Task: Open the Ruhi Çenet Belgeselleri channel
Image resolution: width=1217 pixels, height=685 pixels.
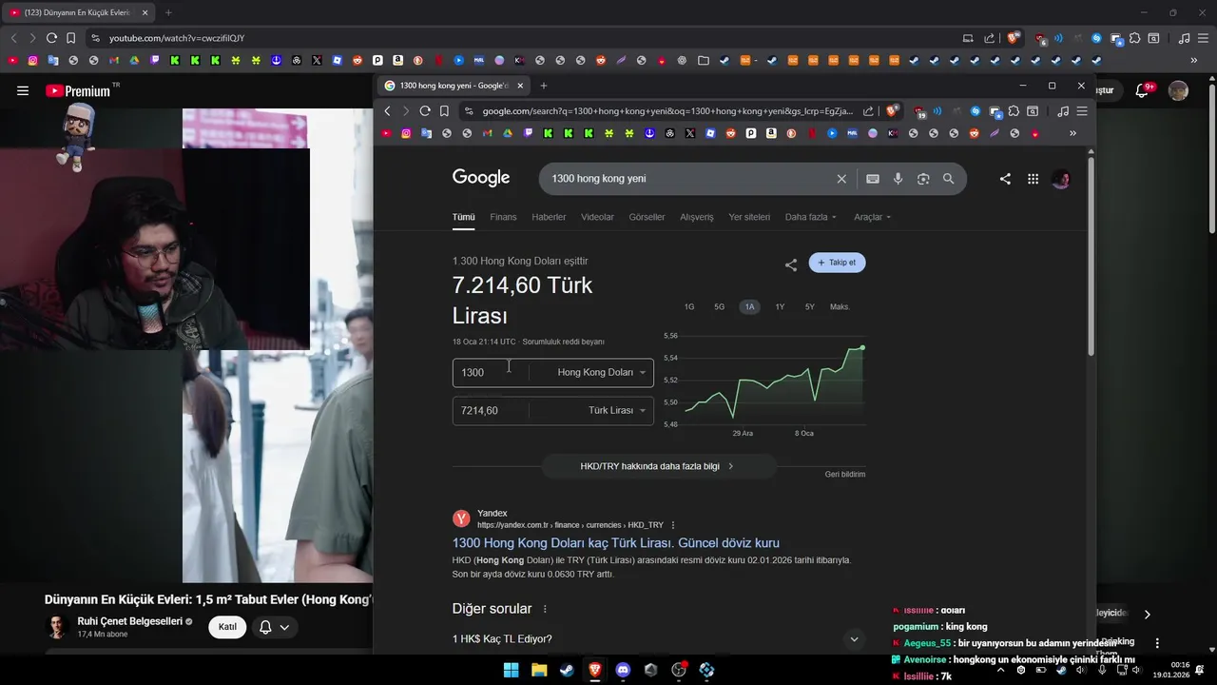Action: pos(129,621)
